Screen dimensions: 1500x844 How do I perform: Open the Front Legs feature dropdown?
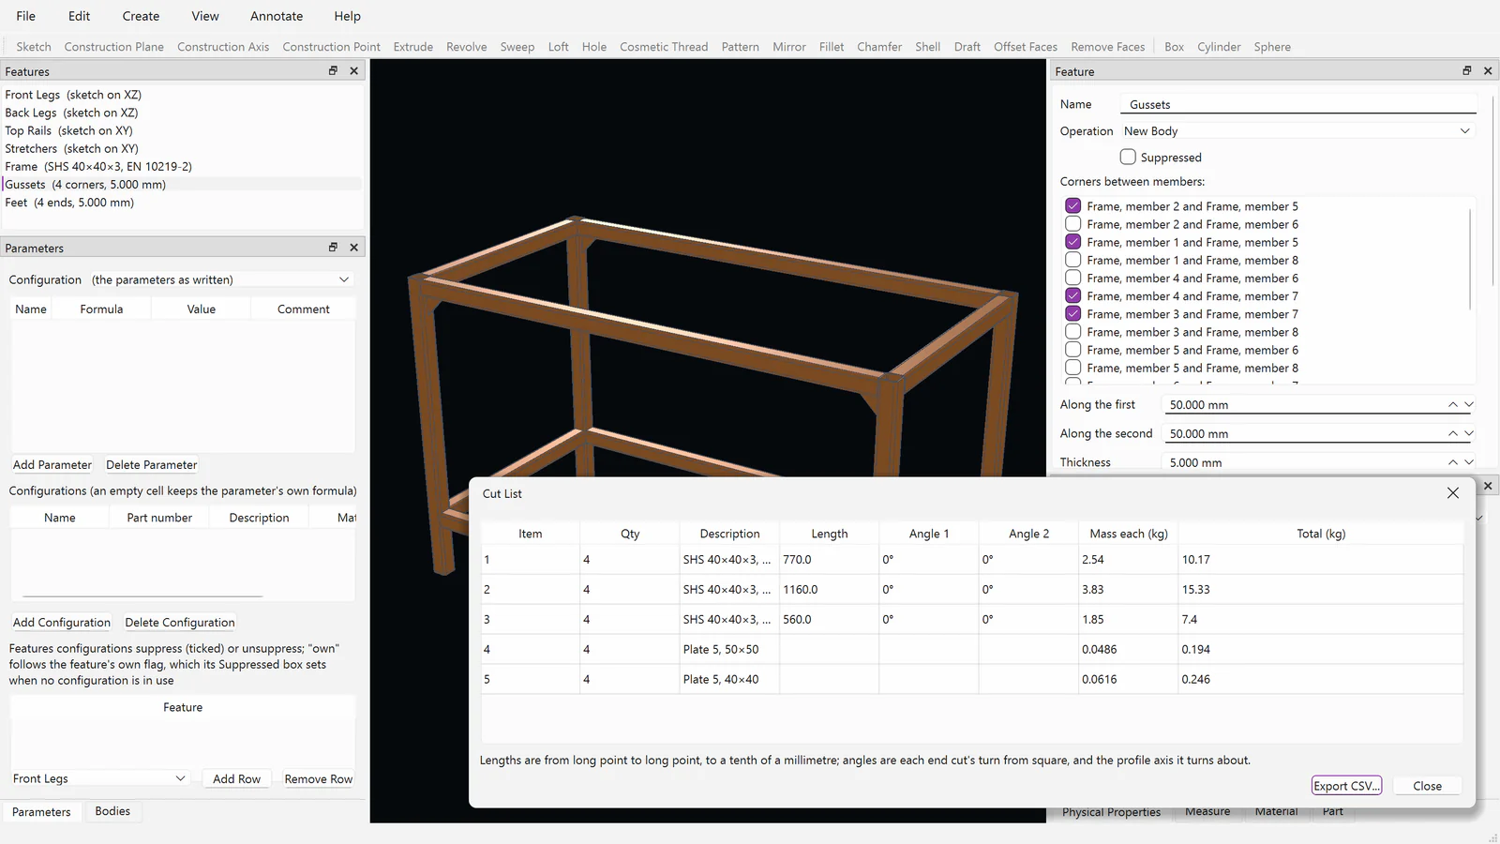pos(99,778)
